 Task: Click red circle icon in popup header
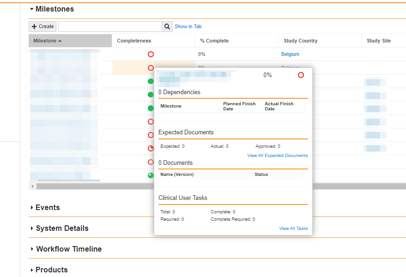(x=301, y=75)
